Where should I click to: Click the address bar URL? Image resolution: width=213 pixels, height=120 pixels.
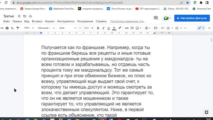70,3
